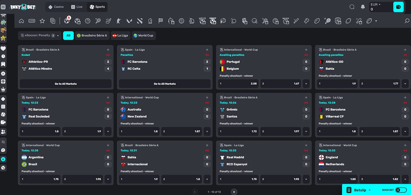Select the checkered racing flag icon
This screenshot has height=195, width=411.
[x=161, y=21]
